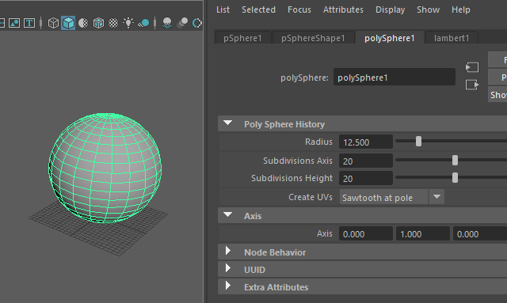Toggle use all lights bulb icon
Image resolution: width=507 pixels, height=303 pixels.
[128, 23]
